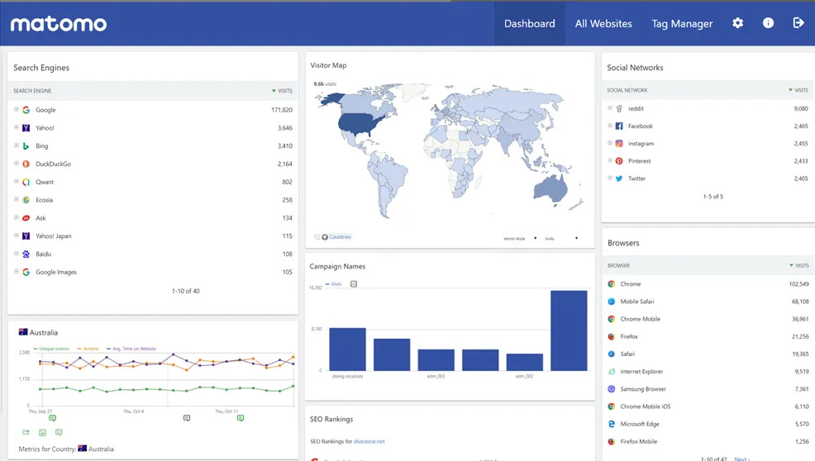Expand the Facebook social network row

coord(610,126)
